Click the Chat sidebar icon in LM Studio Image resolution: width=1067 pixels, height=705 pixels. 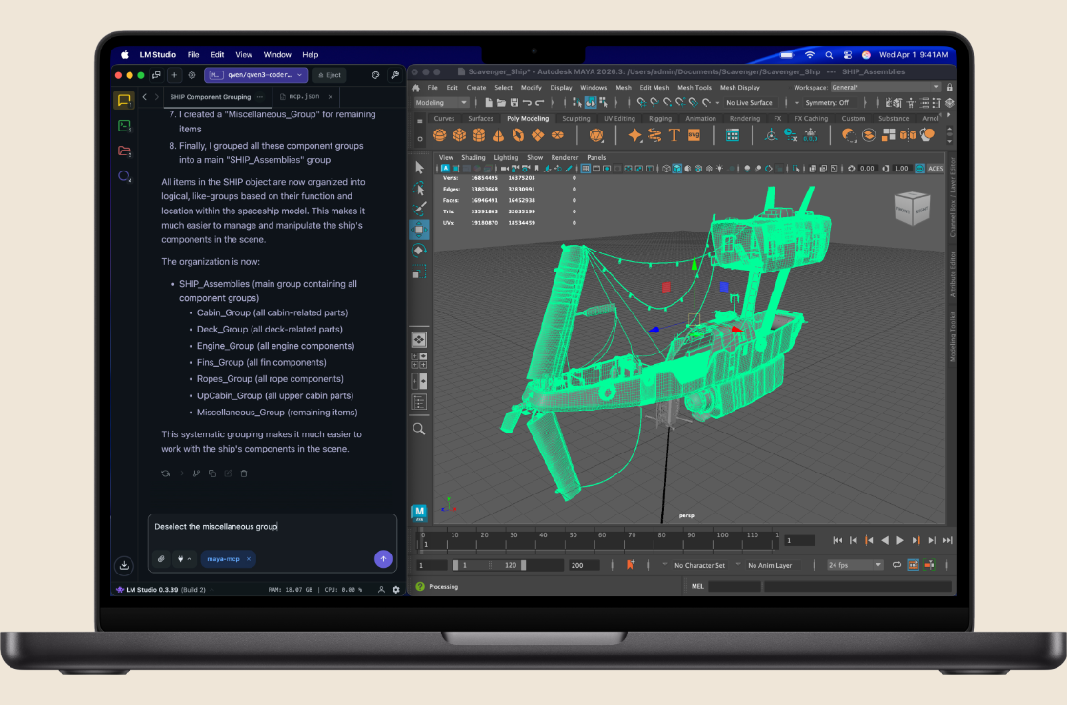pyautogui.click(x=124, y=100)
